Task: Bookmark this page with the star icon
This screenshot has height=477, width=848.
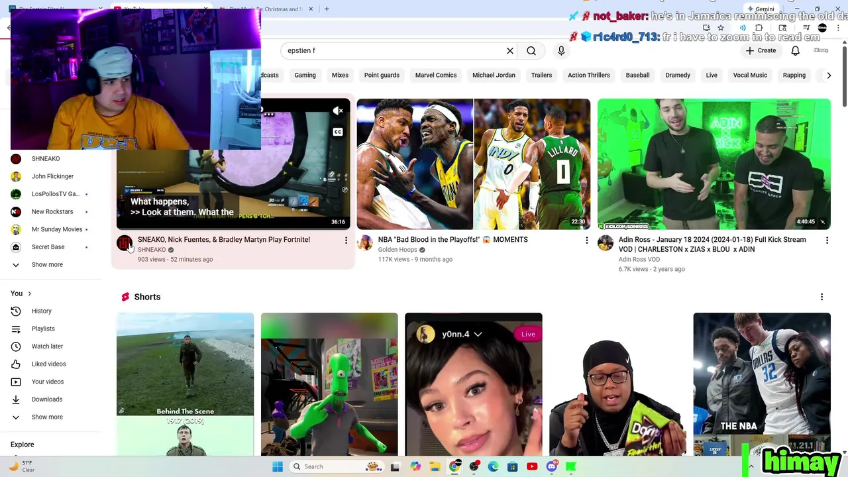Action: coord(721,28)
